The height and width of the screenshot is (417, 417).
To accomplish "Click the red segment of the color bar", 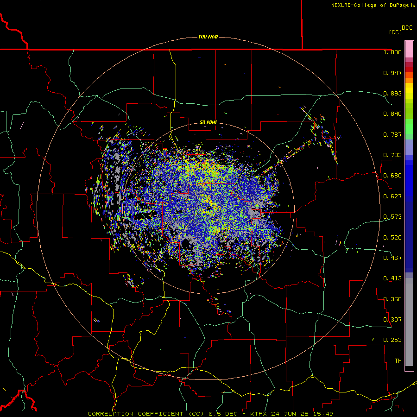I will [x=409, y=69].
